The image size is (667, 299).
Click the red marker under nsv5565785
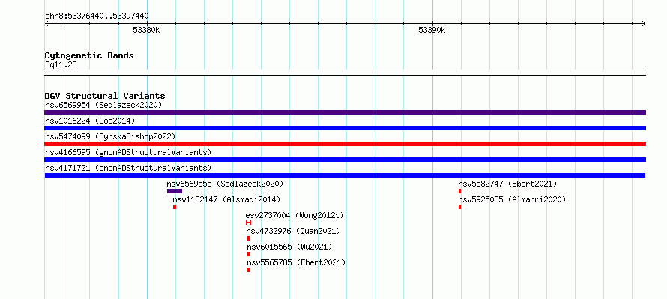[248, 270]
